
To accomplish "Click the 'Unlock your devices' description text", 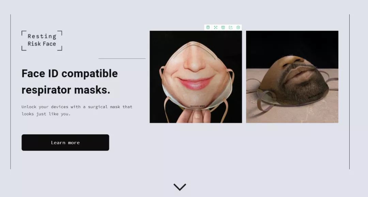I will 77,107.
